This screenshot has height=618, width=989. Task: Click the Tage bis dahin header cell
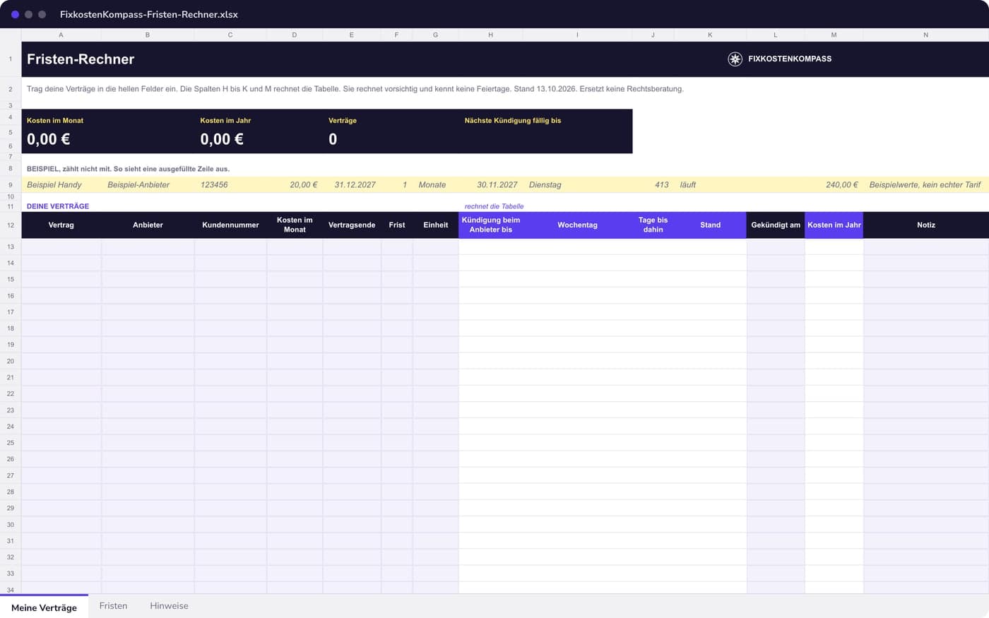pos(653,225)
